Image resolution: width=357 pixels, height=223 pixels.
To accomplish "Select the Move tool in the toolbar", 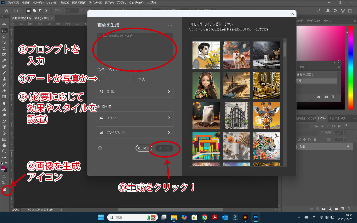I will 4,25.
